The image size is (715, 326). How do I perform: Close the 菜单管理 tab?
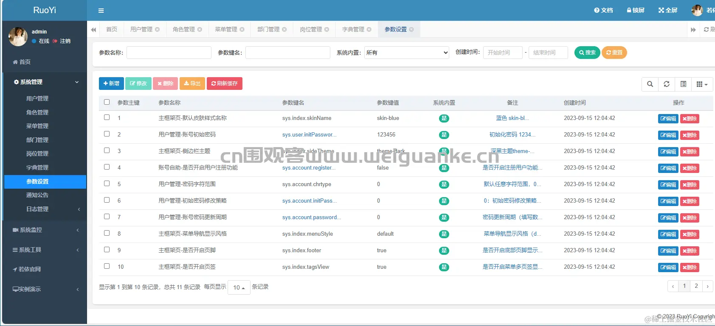click(242, 29)
